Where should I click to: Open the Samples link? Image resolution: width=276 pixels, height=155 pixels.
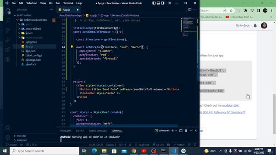tap(238, 112)
